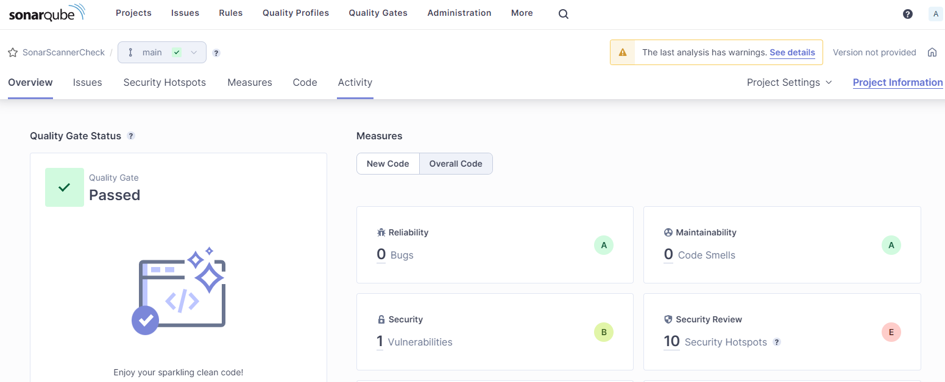
Task: Click Quality Gate Status help icon
Action: pyautogui.click(x=131, y=136)
